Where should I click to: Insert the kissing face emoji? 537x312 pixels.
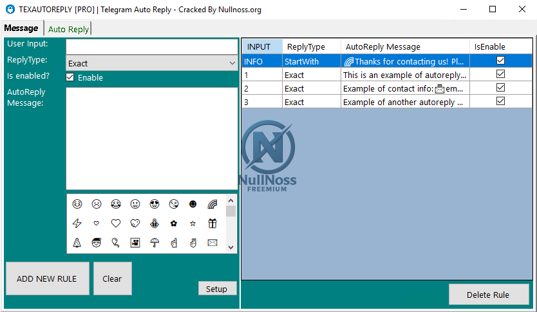[174, 204]
